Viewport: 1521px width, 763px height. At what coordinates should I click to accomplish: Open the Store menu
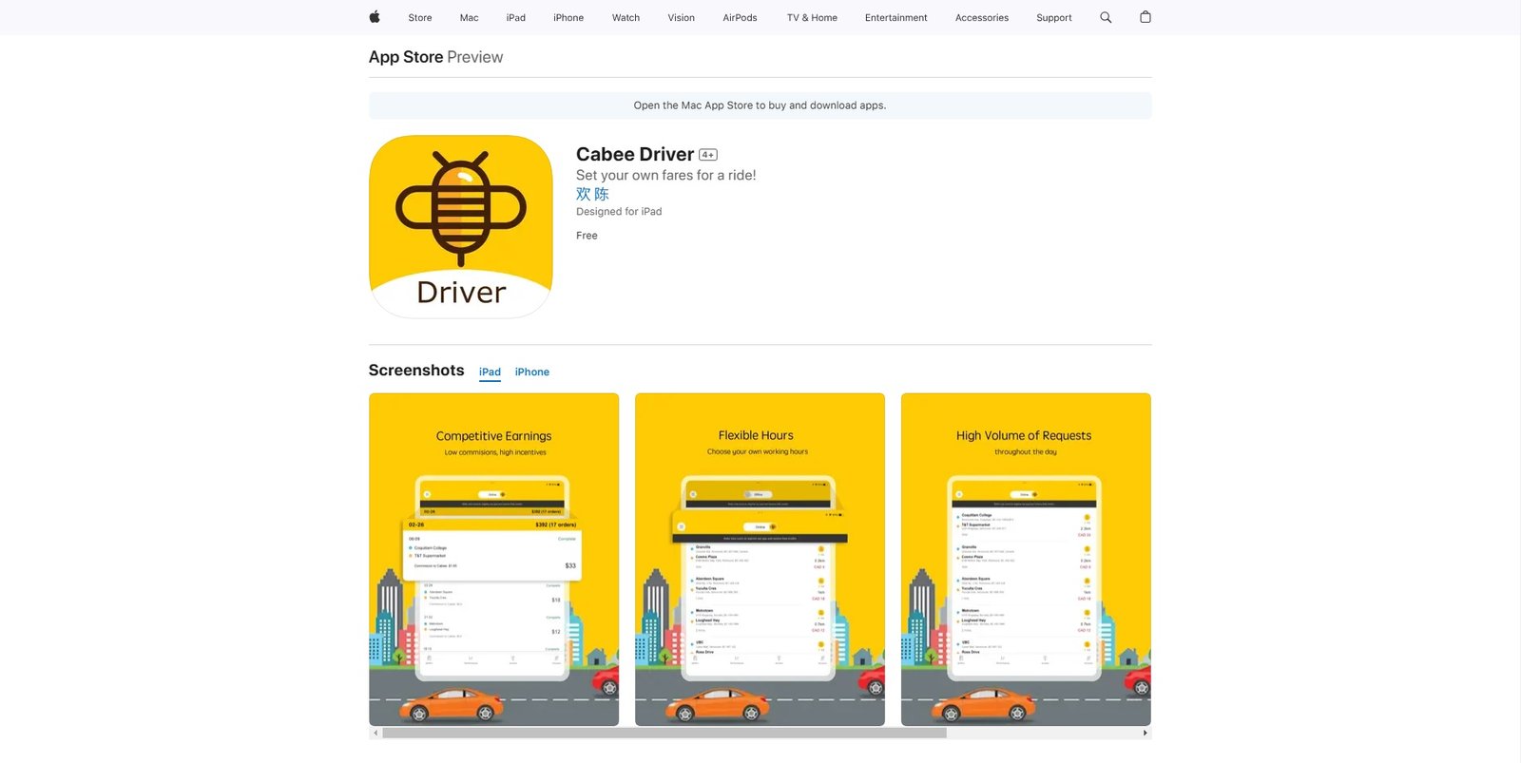click(420, 18)
